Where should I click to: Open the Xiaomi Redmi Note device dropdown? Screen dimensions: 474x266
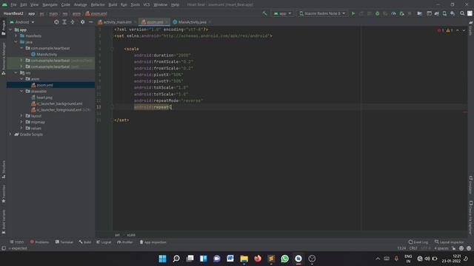click(322, 13)
